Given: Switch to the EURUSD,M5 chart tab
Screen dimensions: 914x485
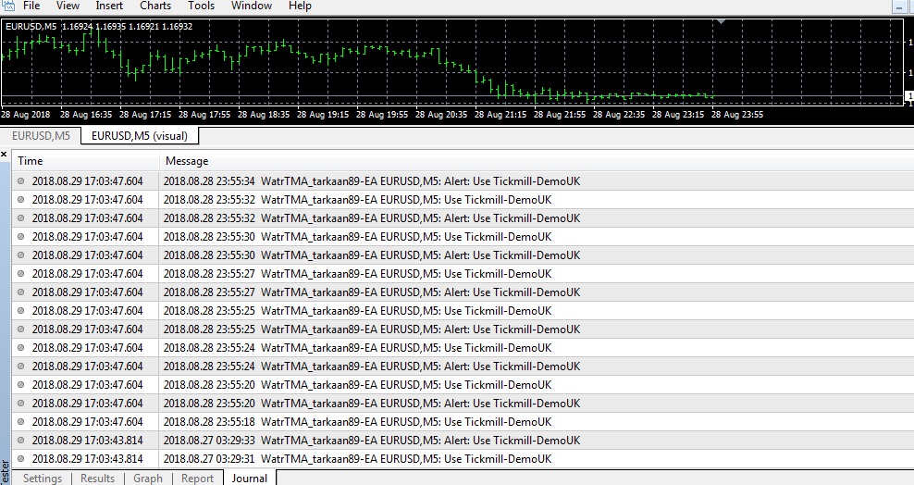Looking at the screenshot, I should [39, 136].
